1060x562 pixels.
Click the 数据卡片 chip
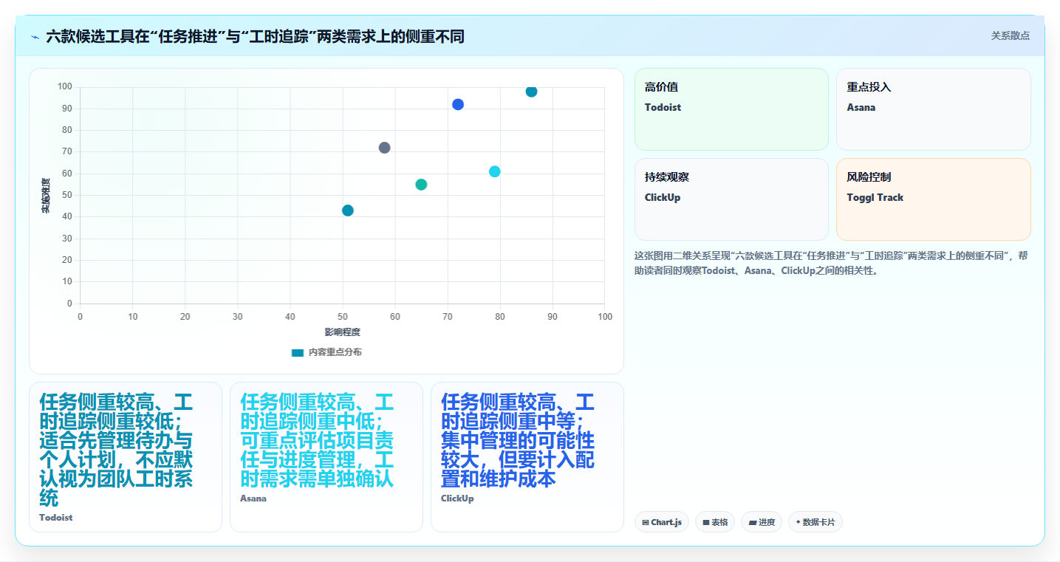(x=815, y=522)
